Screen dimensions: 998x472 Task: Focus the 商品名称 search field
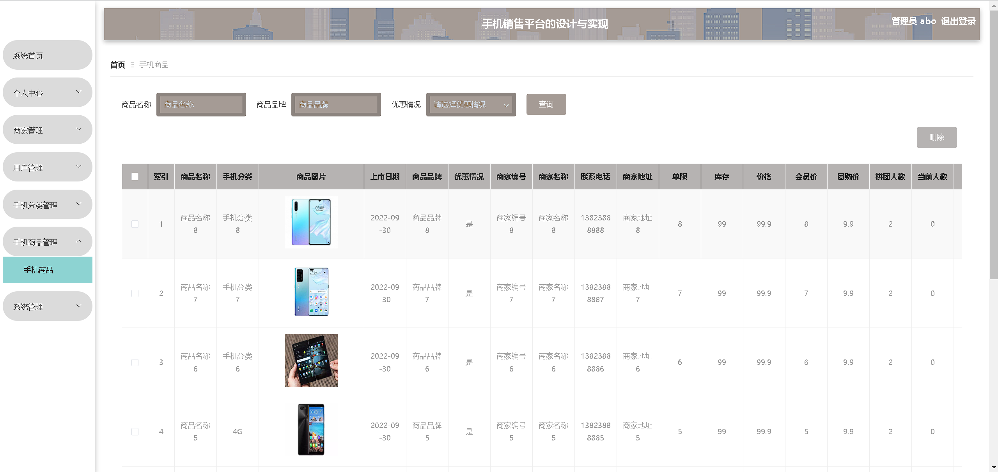tap(201, 104)
